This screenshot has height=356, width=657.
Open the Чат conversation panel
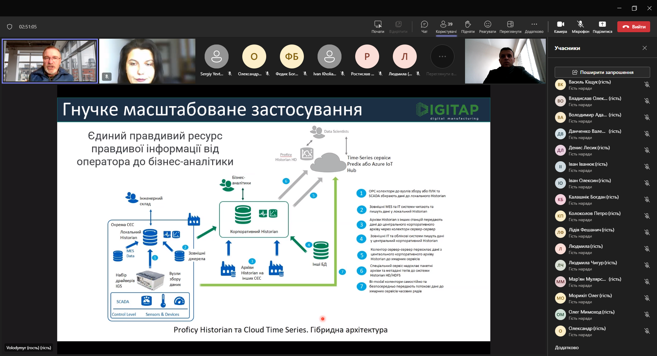click(x=424, y=27)
